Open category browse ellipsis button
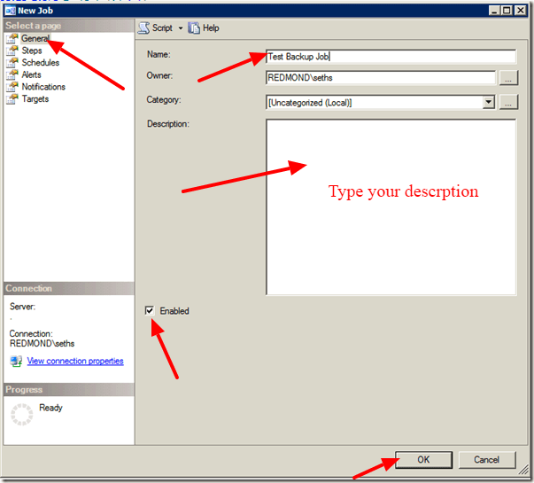Screen dimensions: 534x483 click(508, 102)
